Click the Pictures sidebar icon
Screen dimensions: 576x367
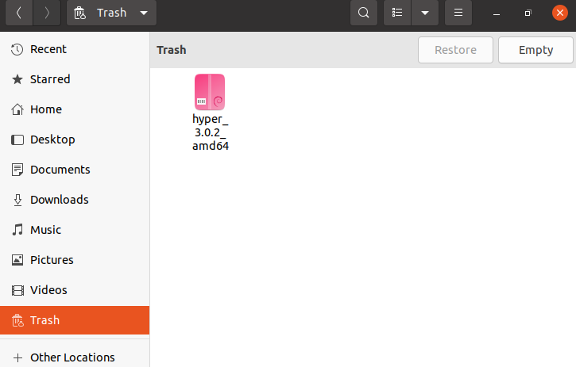point(17,260)
